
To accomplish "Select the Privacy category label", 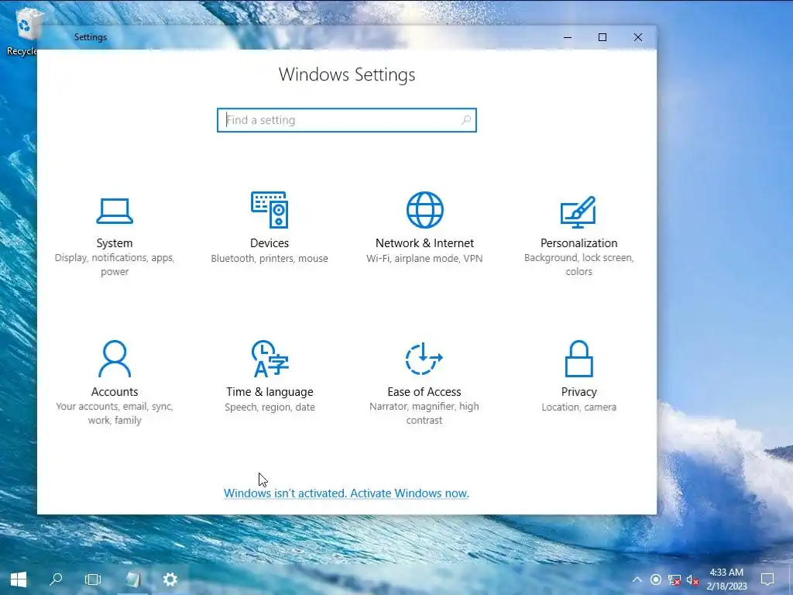I will [578, 391].
